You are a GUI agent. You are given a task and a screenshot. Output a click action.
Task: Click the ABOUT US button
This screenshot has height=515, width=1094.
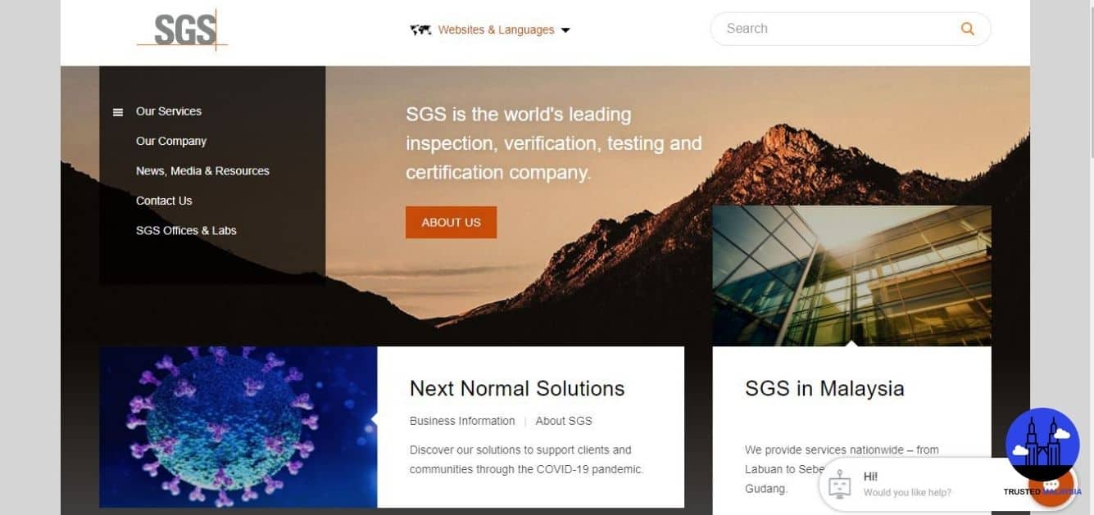click(x=451, y=223)
